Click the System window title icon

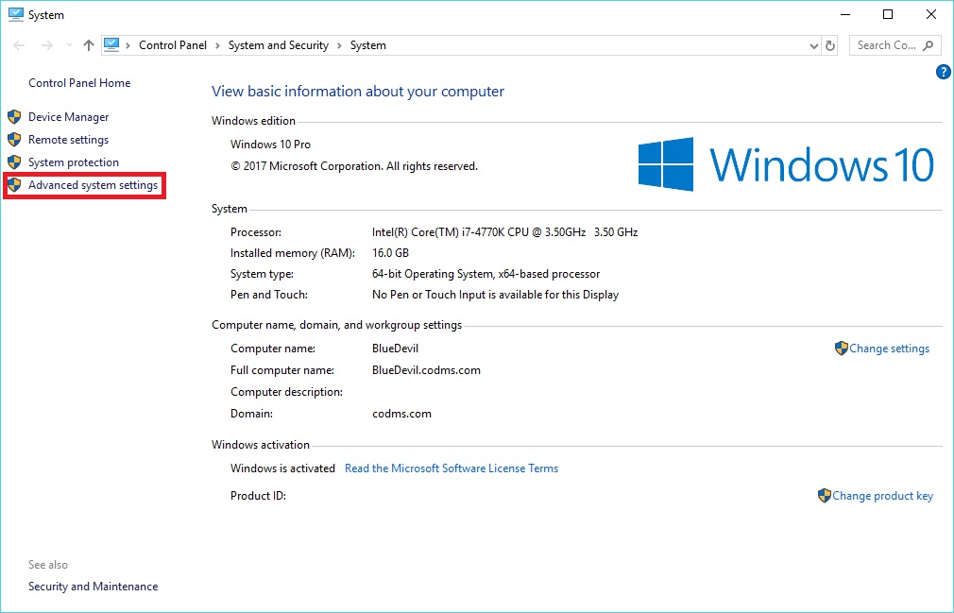point(16,14)
